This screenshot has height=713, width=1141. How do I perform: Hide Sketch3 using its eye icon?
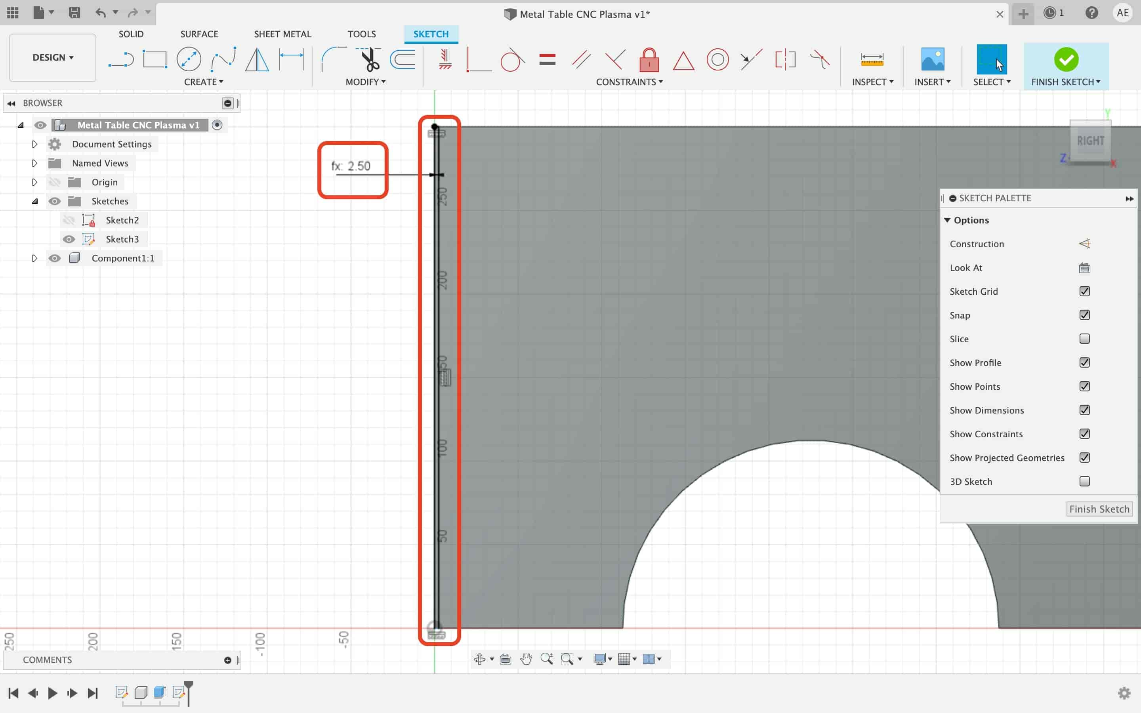[x=69, y=239]
